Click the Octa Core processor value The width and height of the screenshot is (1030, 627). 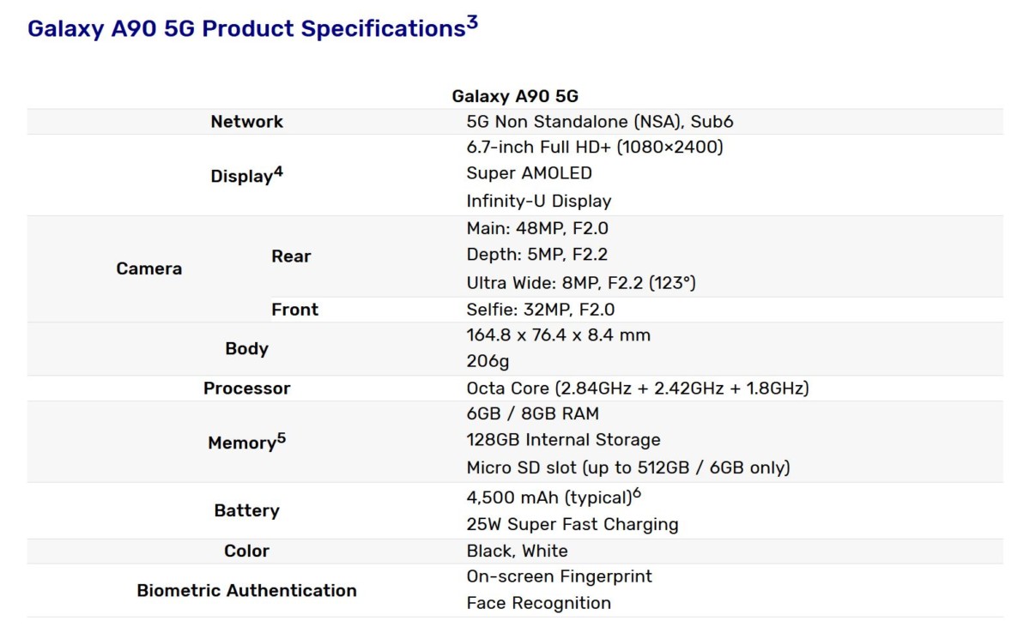[x=638, y=389]
